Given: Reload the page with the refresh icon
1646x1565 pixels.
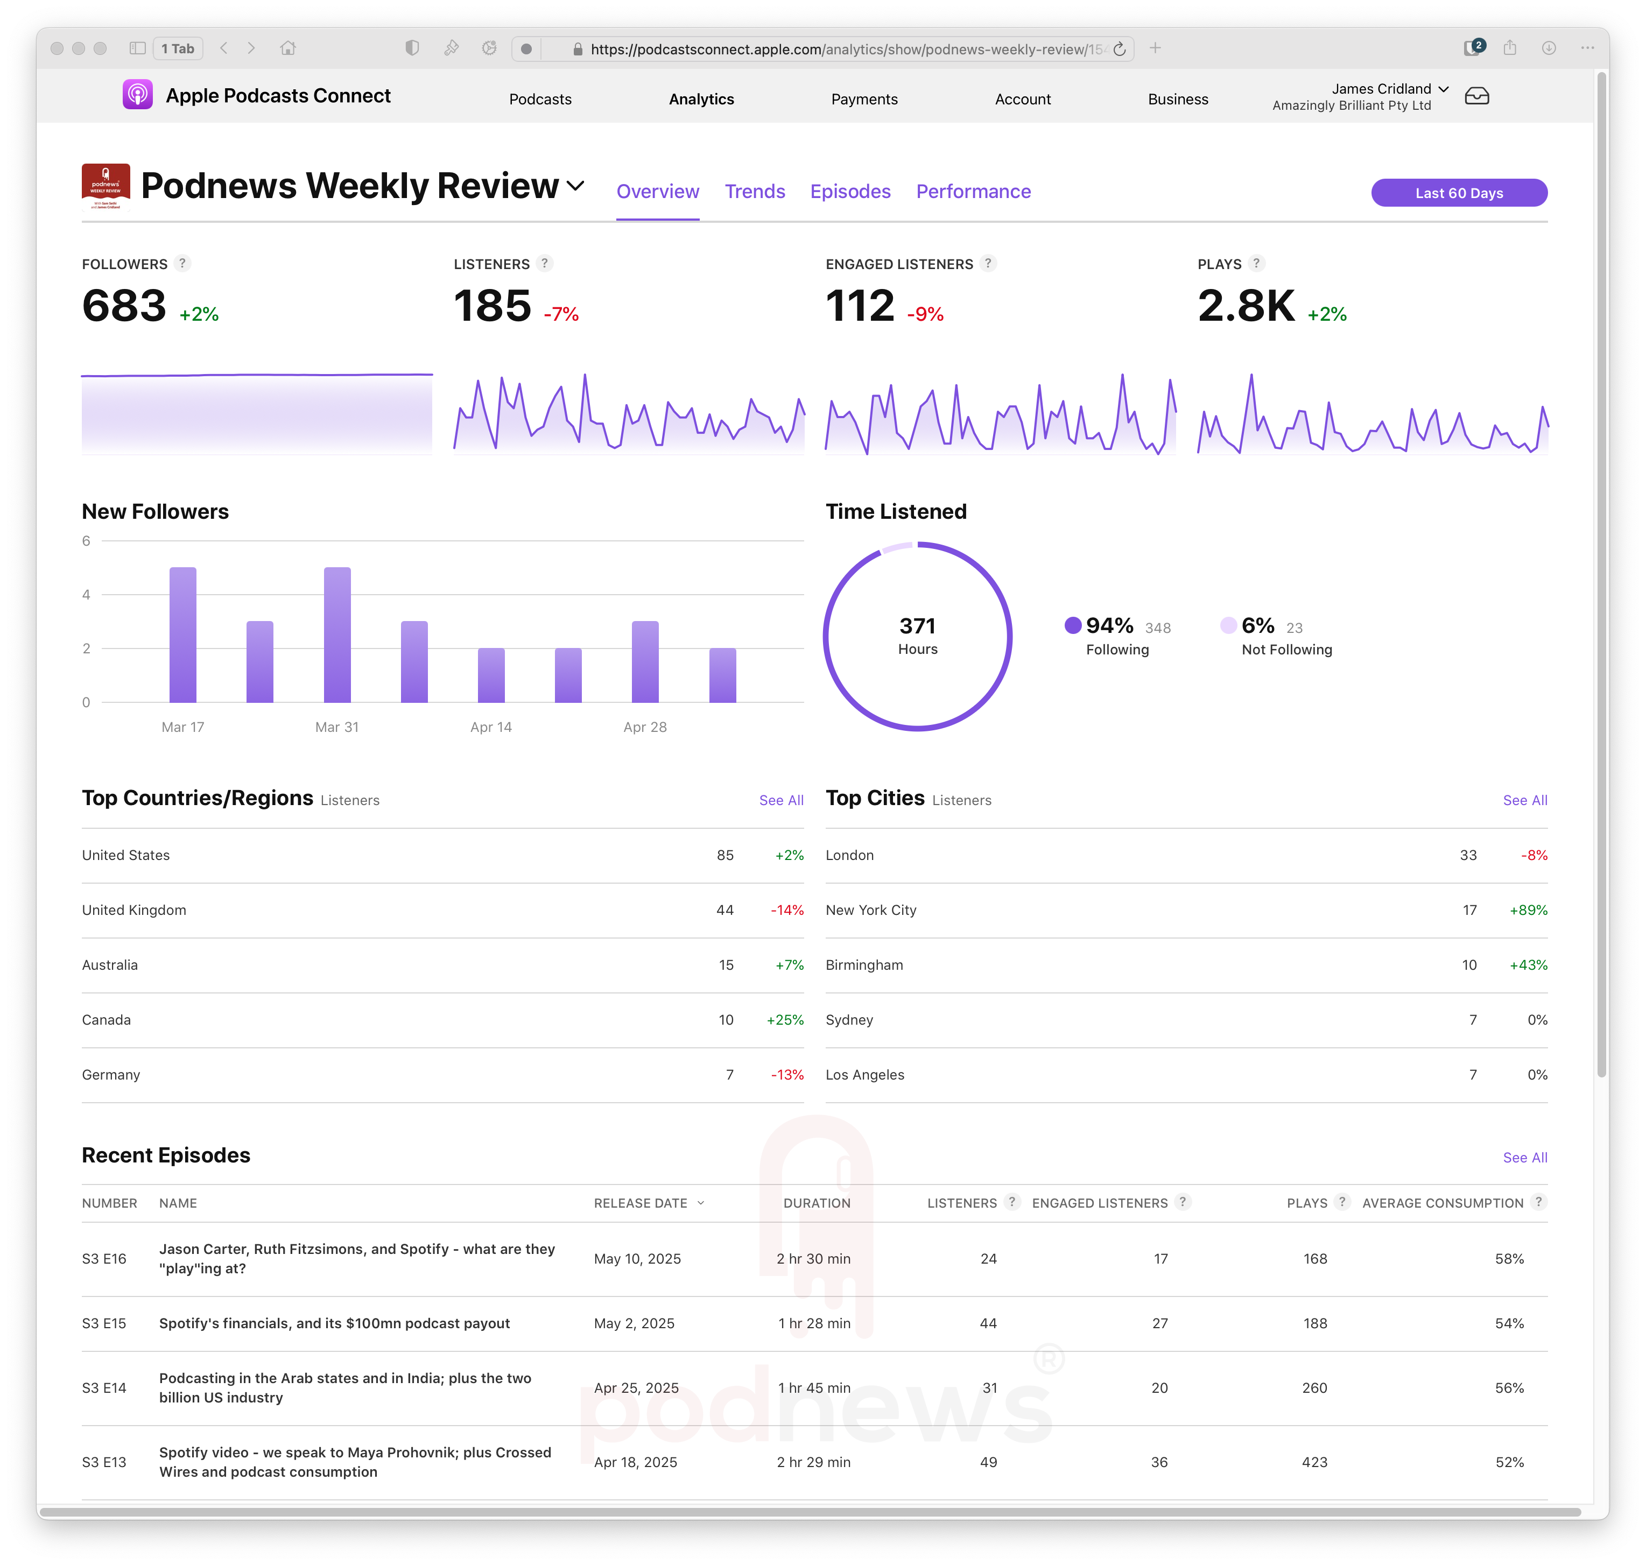Looking at the screenshot, I should [x=1120, y=49].
